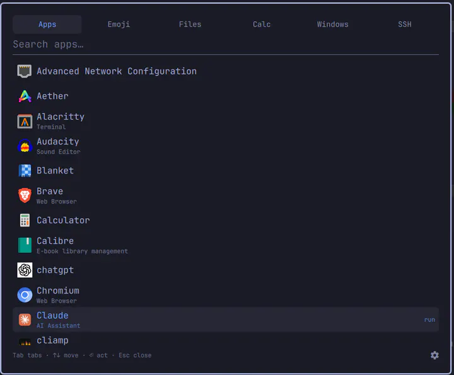Switch to the Apps tab
The height and width of the screenshot is (375, 454).
pyautogui.click(x=47, y=25)
